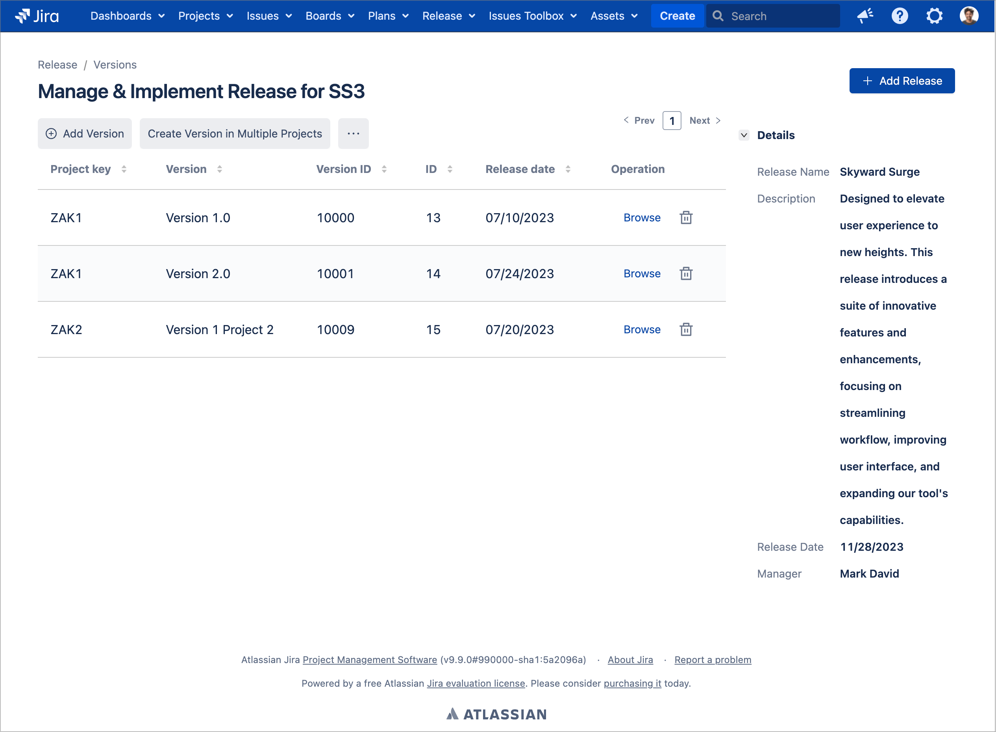996x732 pixels.
Task: Browse Version 1.0 link
Action: [x=642, y=217]
